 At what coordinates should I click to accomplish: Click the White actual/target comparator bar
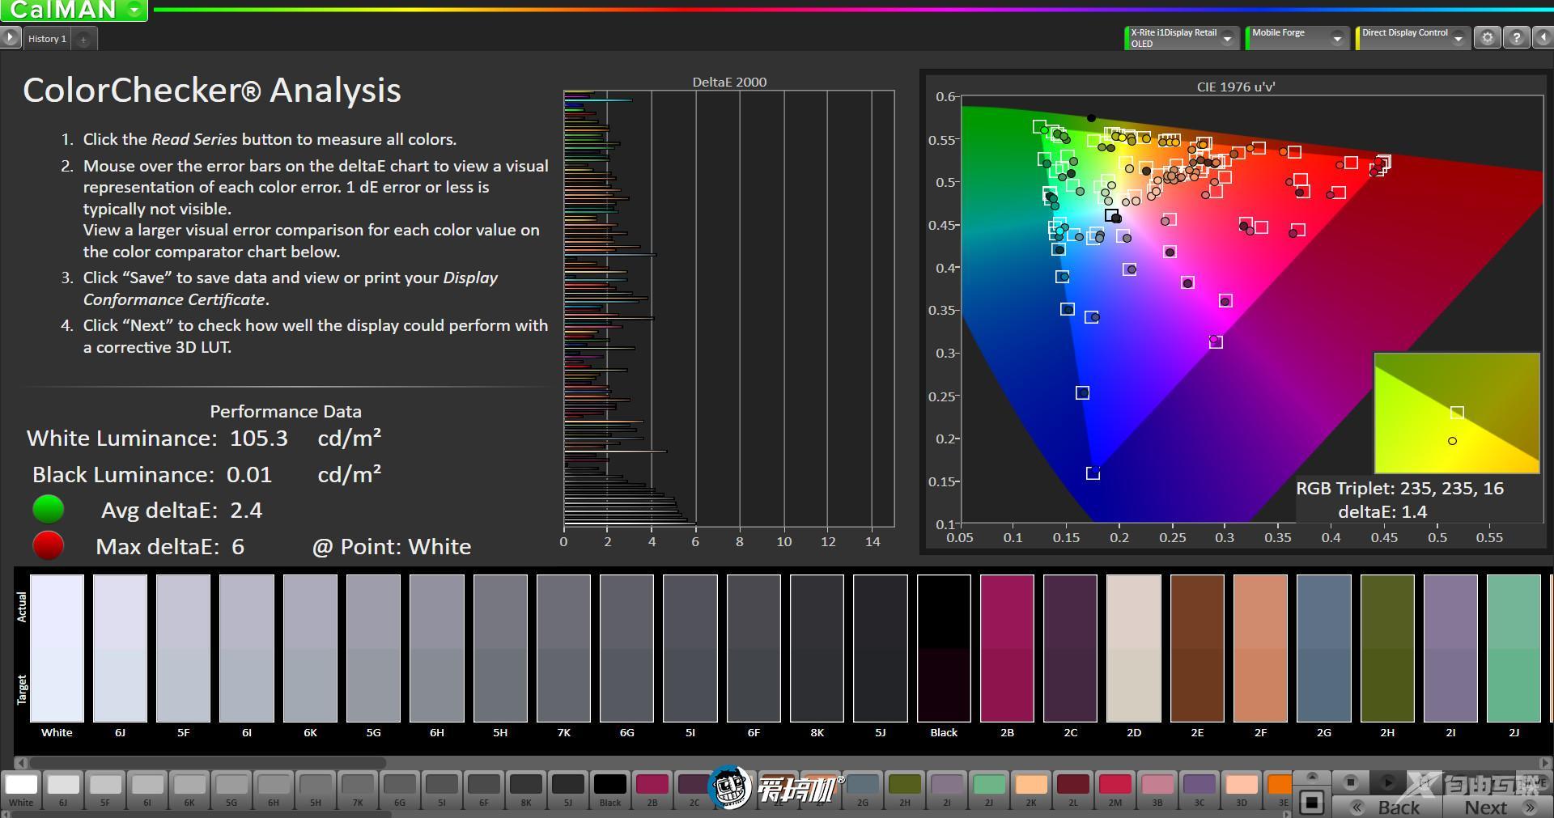point(57,648)
